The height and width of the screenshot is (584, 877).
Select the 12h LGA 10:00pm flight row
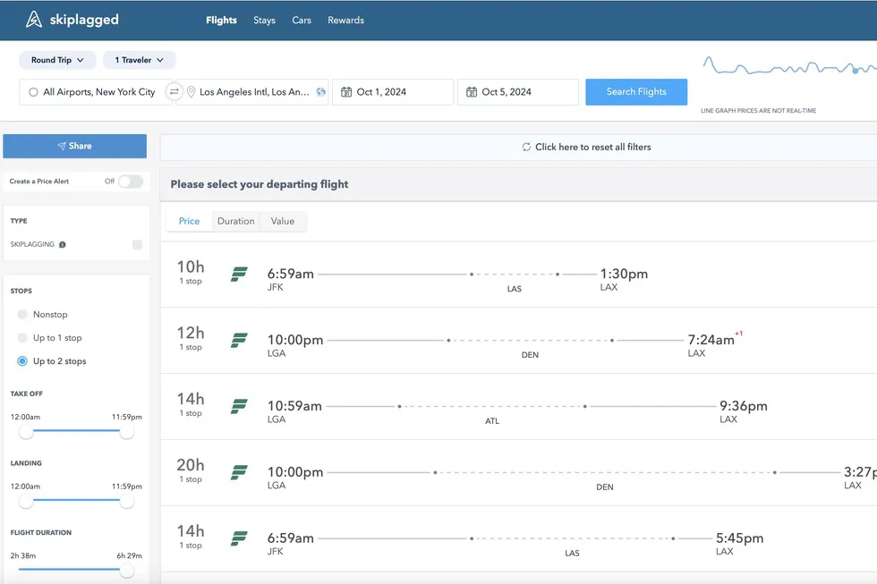tap(518, 341)
